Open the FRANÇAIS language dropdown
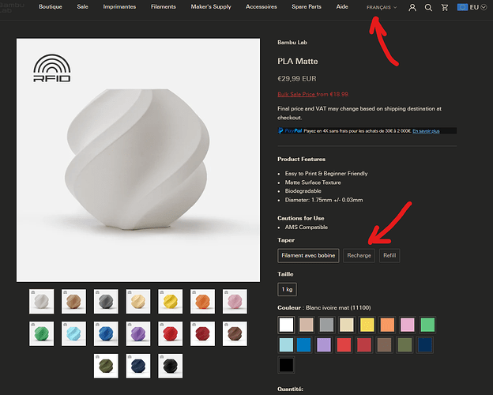 click(382, 7)
